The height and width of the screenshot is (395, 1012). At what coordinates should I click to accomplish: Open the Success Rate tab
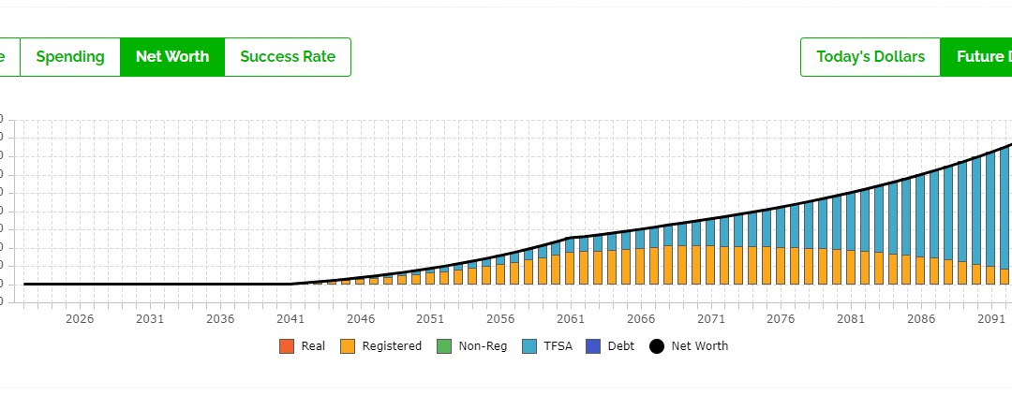coord(288,57)
